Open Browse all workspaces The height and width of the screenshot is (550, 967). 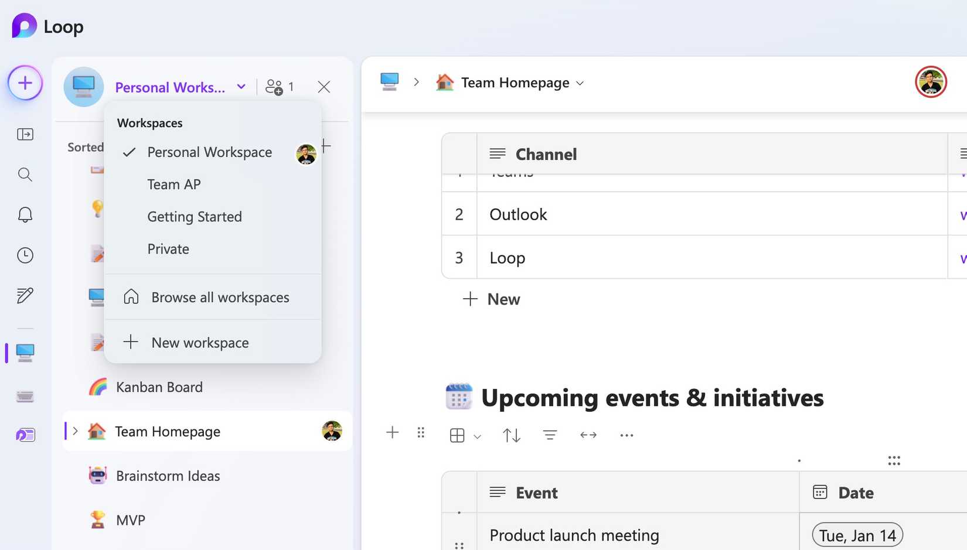click(220, 297)
